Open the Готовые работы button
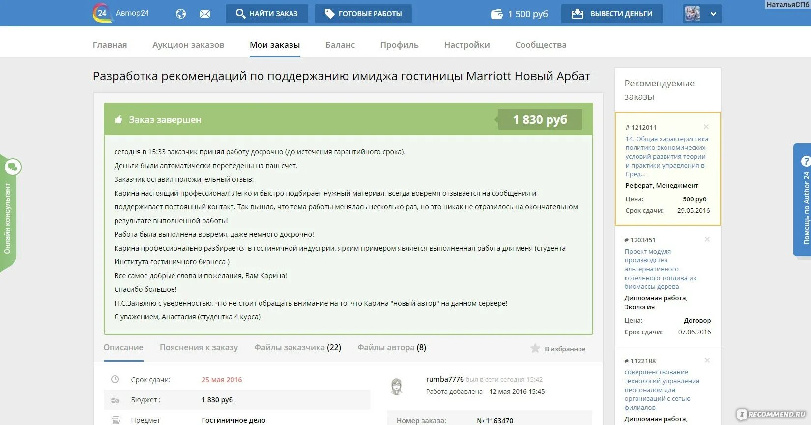The width and height of the screenshot is (811, 425). pos(363,14)
